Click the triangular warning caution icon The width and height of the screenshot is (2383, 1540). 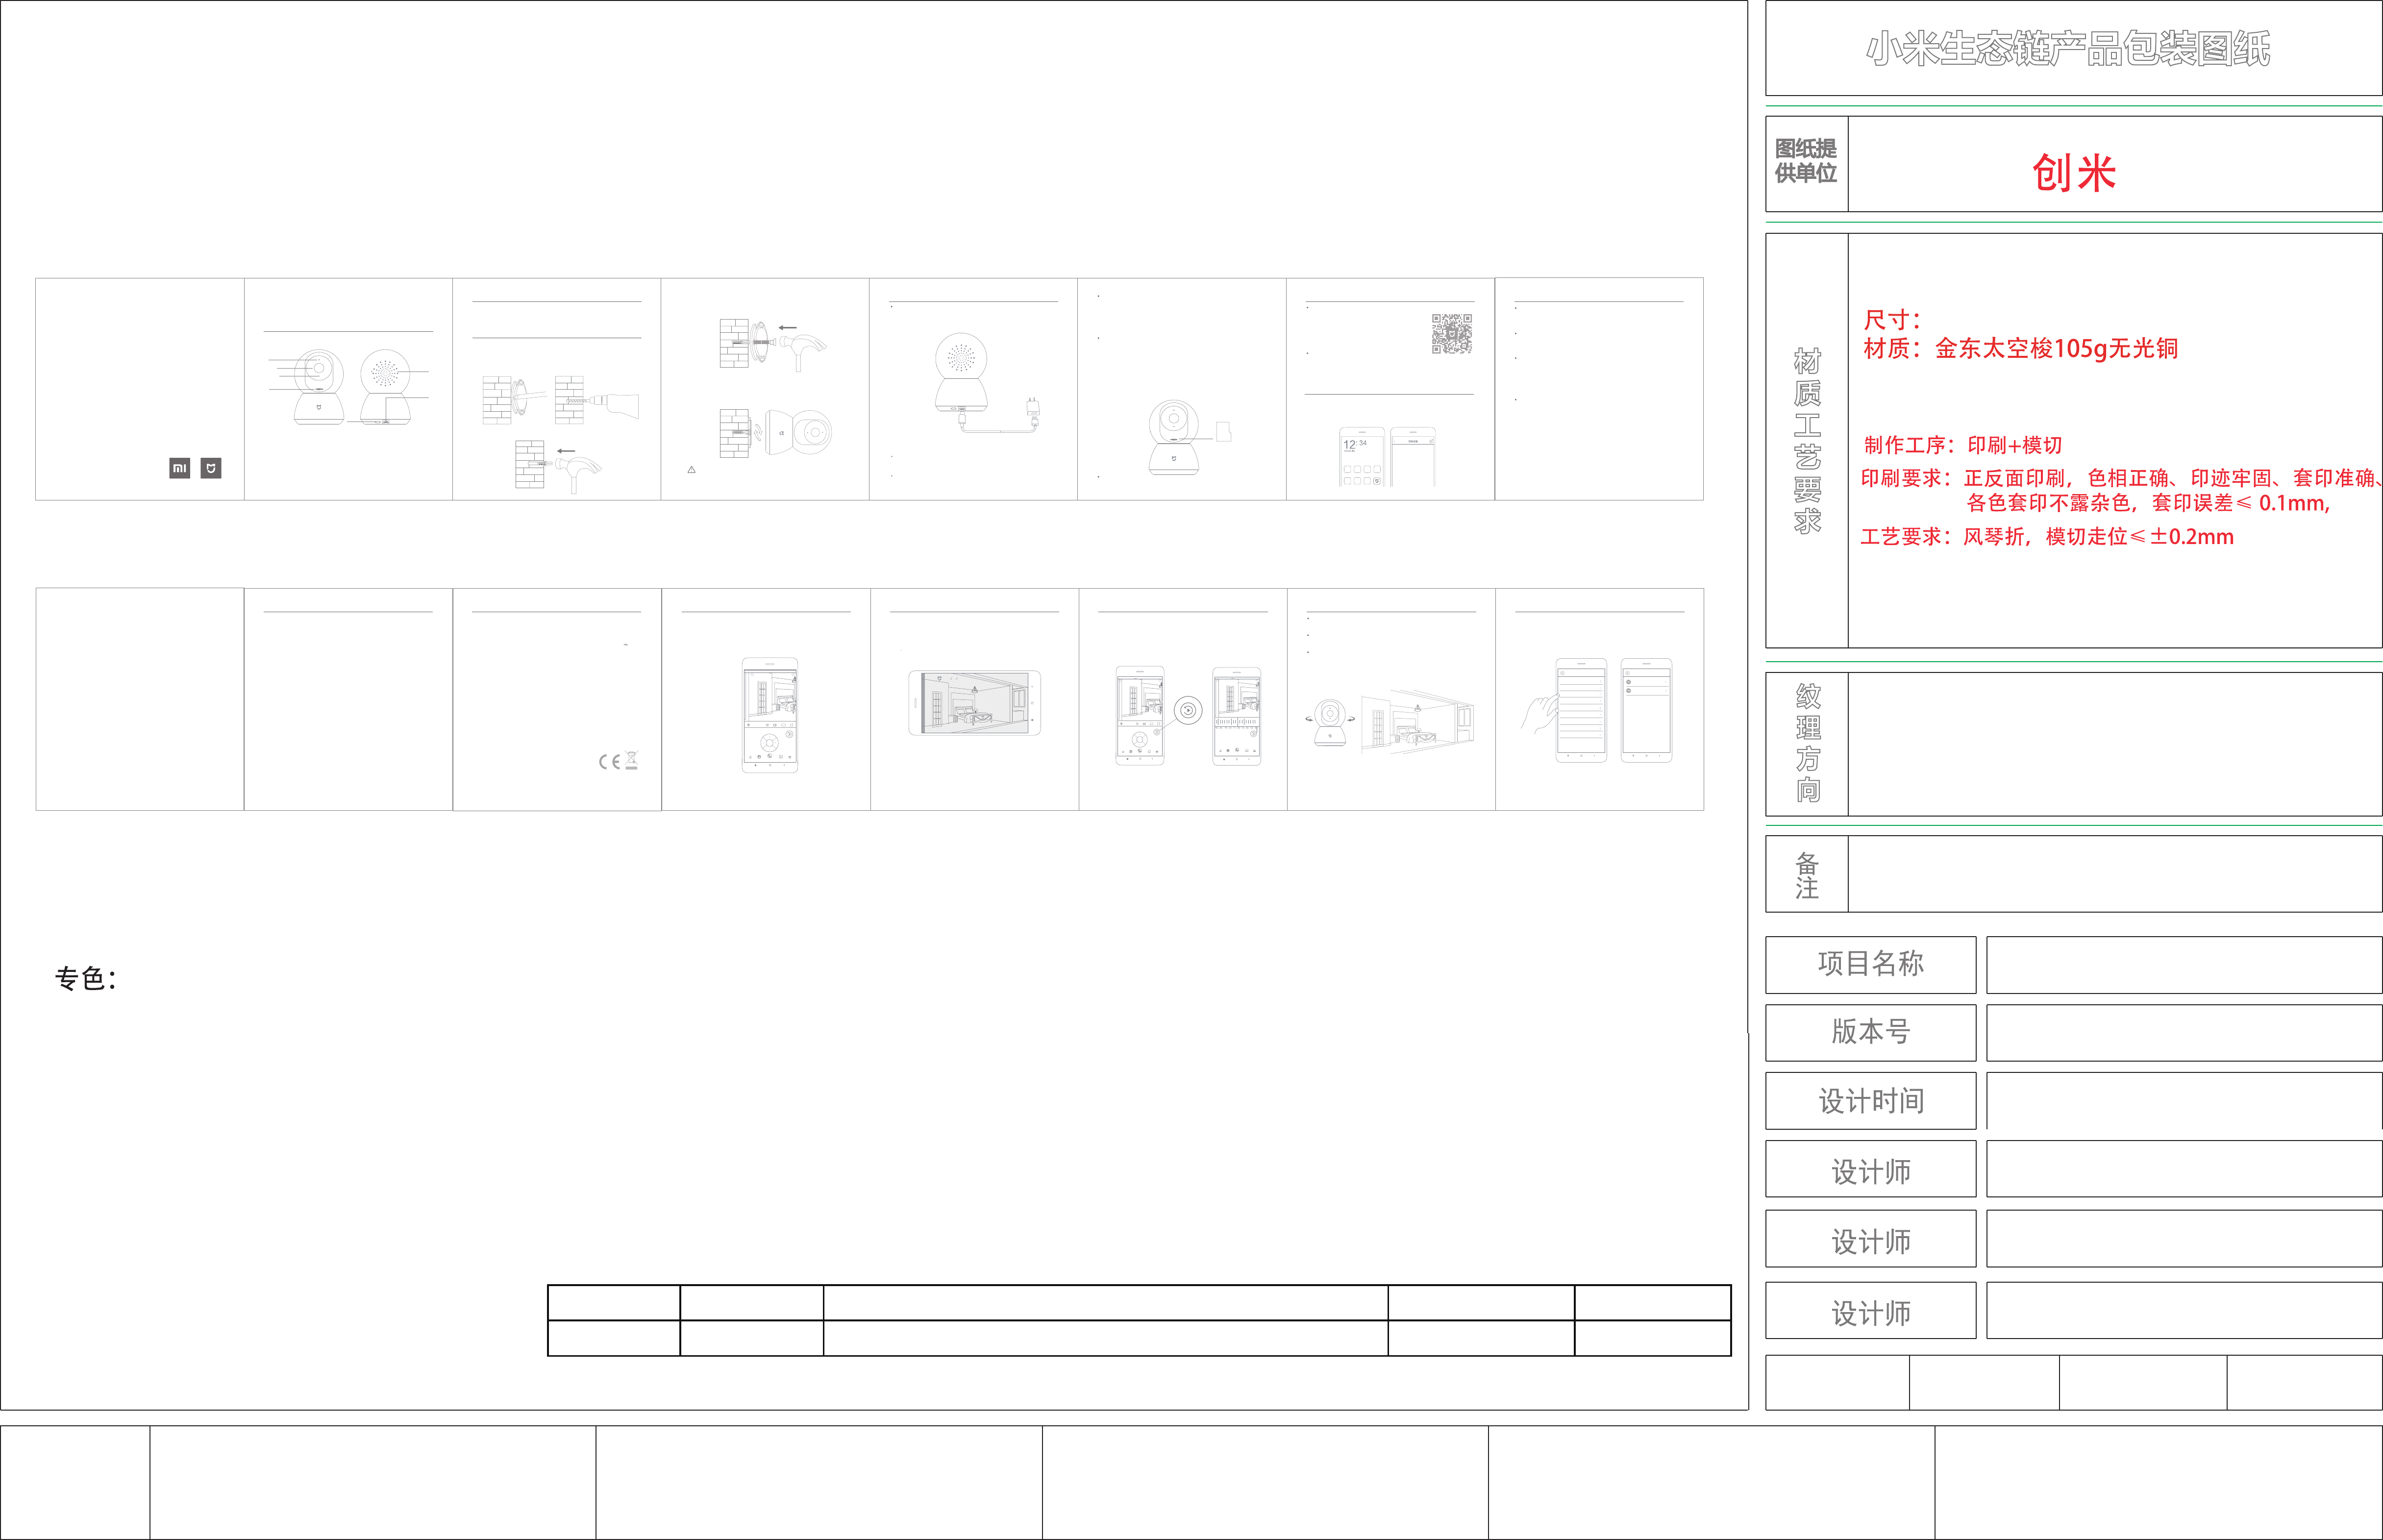pyautogui.click(x=691, y=470)
